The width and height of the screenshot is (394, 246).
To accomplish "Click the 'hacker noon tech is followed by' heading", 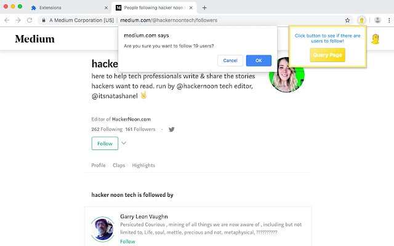I will 132,195.
